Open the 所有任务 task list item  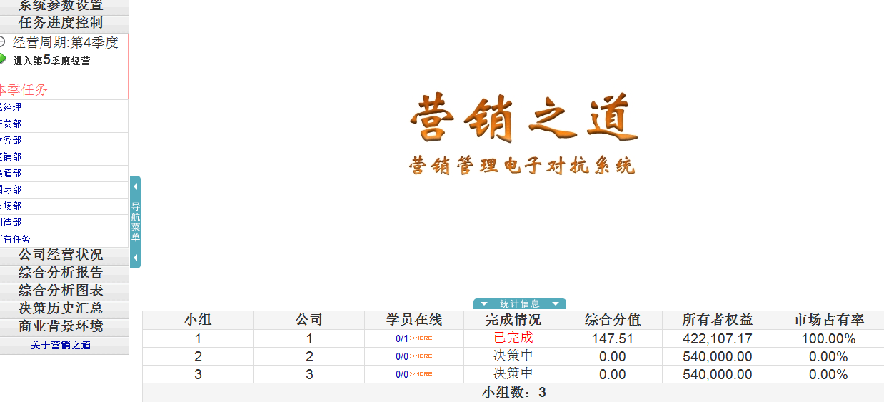click(16, 239)
